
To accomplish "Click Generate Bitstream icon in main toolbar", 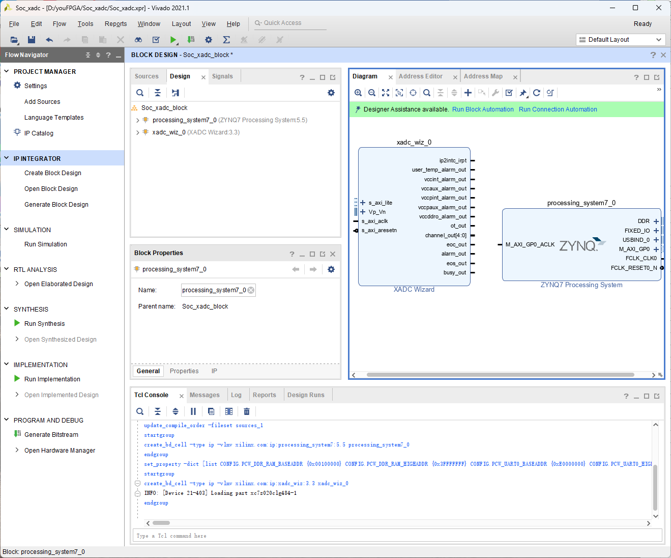I will coord(191,40).
